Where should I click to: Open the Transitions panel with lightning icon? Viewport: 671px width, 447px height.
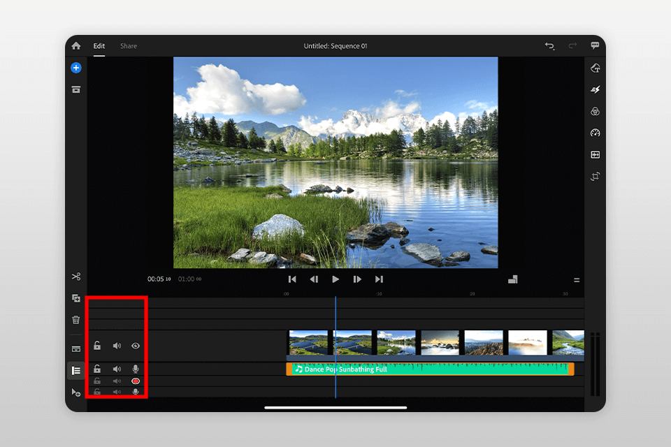(596, 89)
